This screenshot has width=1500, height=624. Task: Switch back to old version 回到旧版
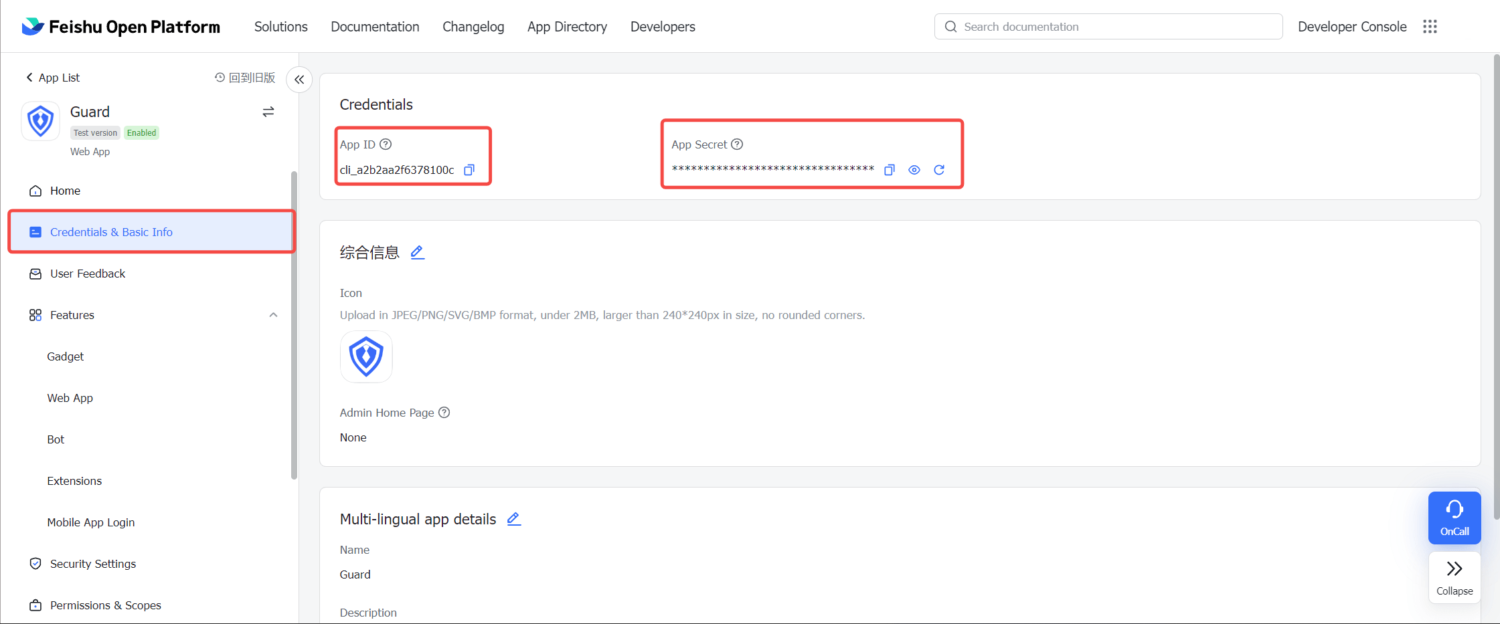pos(245,78)
